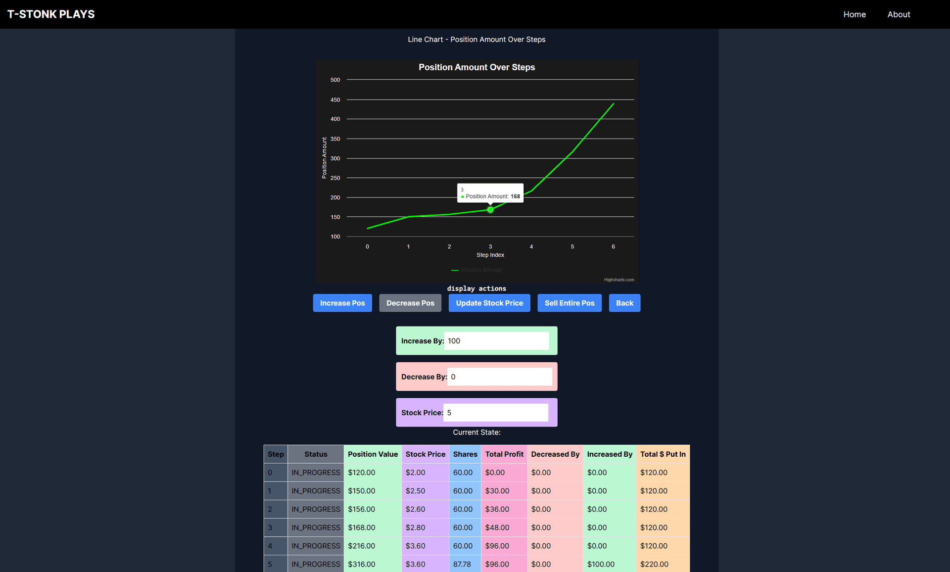Click the Increased By column header
This screenshot has width=950, height=572.
point(610,454)
